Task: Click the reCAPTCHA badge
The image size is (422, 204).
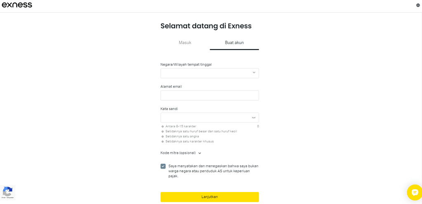Action: (x=7, y=192)
